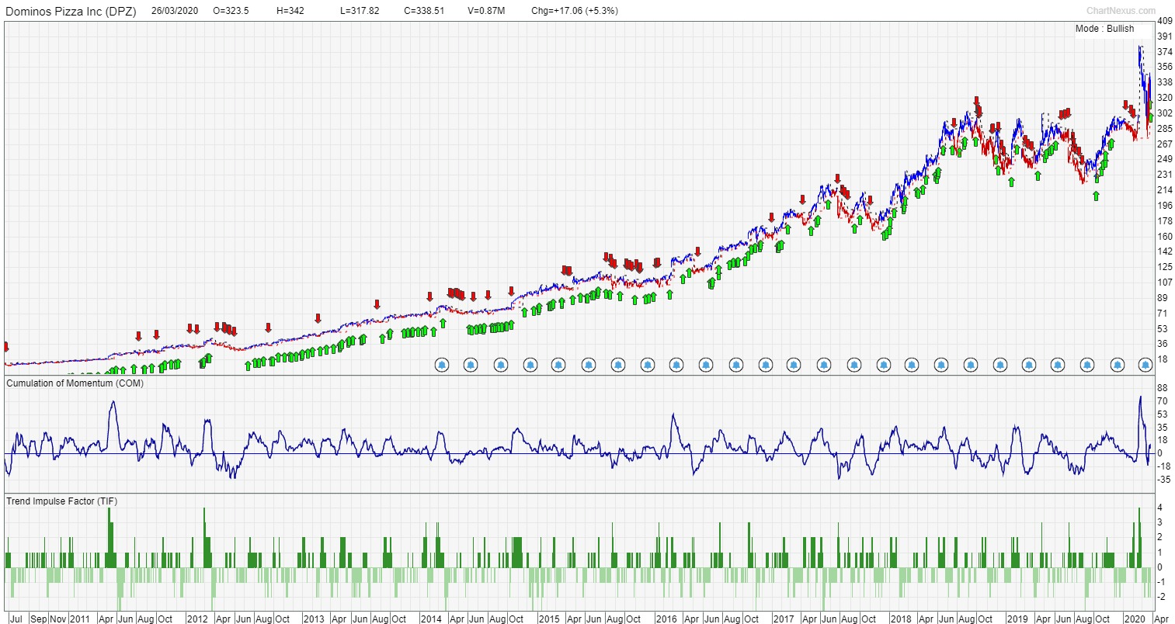This screenshot has width=1175, height=624.
Task: Click the last bell icon at right end
Action: 1145,364
